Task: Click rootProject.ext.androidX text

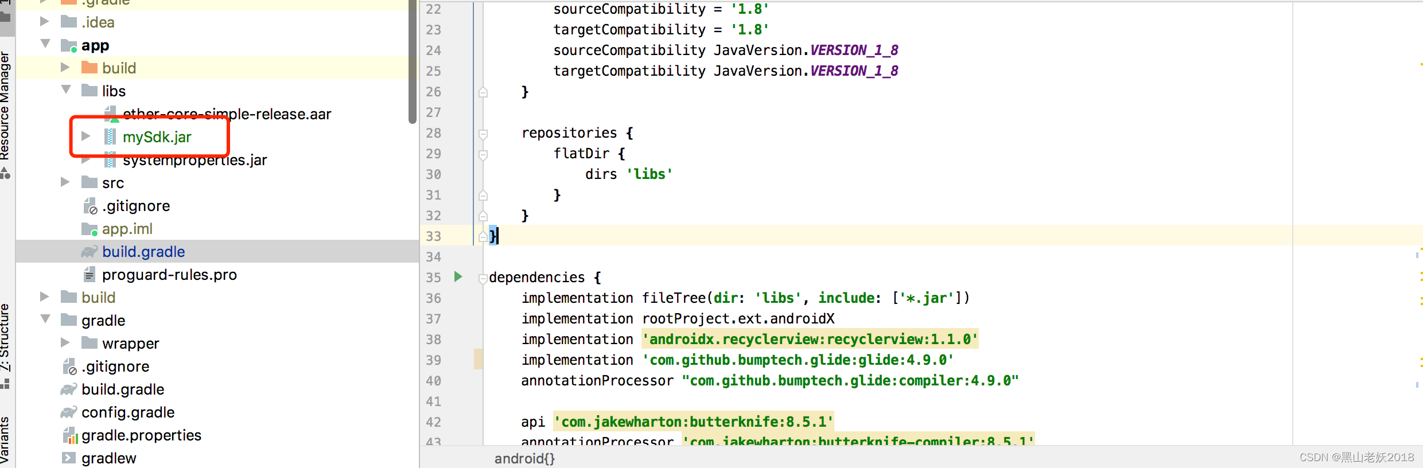Action: pos(738,318)
